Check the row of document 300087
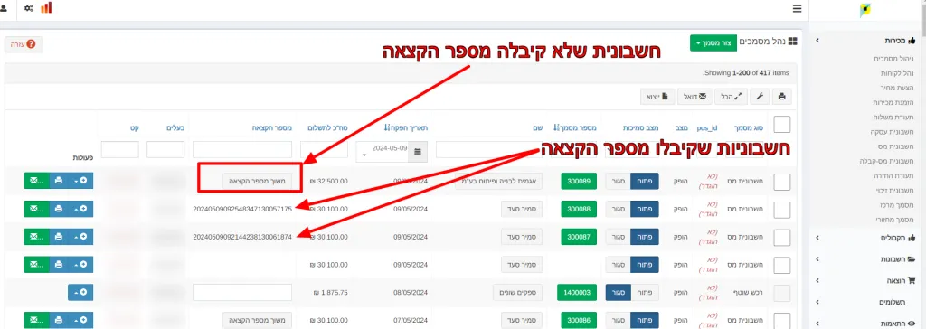Image resolution: width=926 pixels, height=329 pixels. coord(782,238)
